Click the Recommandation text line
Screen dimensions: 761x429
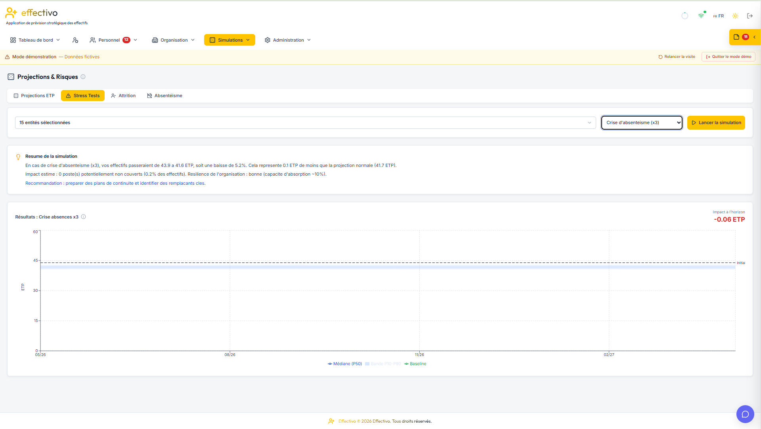(x=115, y=184)
